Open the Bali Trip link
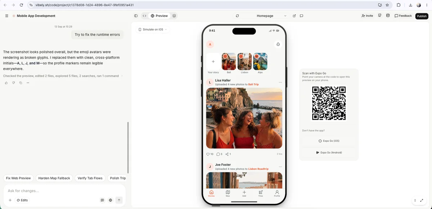 pyautogui.click(x=253, y=84)
